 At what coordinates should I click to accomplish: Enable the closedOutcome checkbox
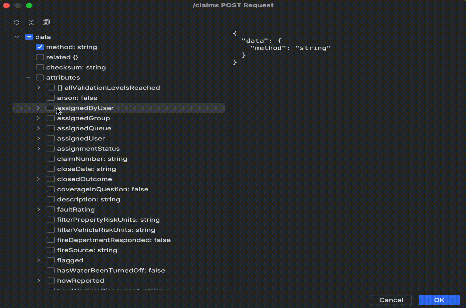51,179
